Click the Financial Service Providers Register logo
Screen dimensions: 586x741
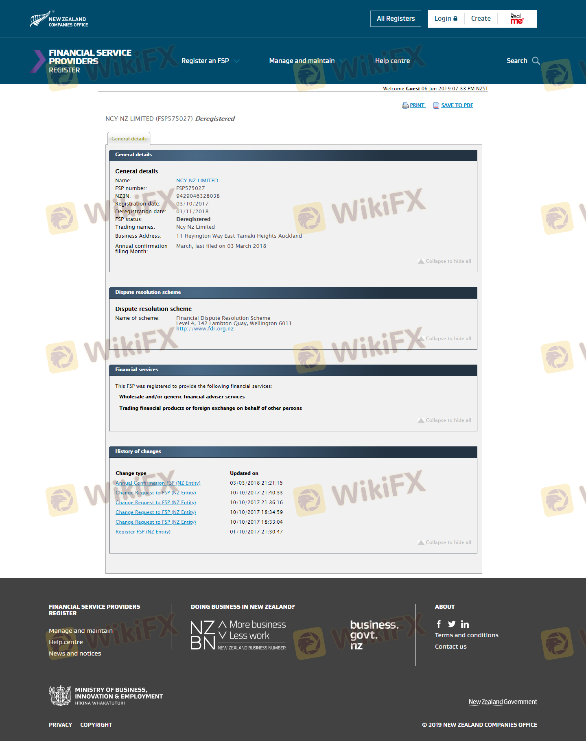pos(81,61)
